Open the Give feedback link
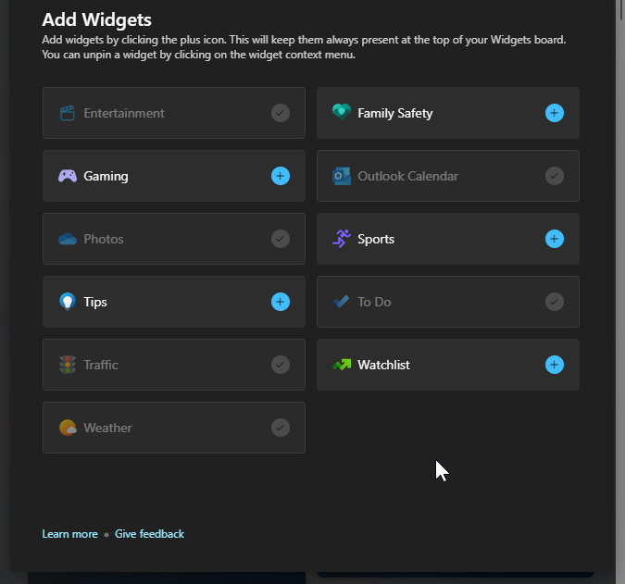The height and width of the screenshot is (584, 625). coord(149,534)
